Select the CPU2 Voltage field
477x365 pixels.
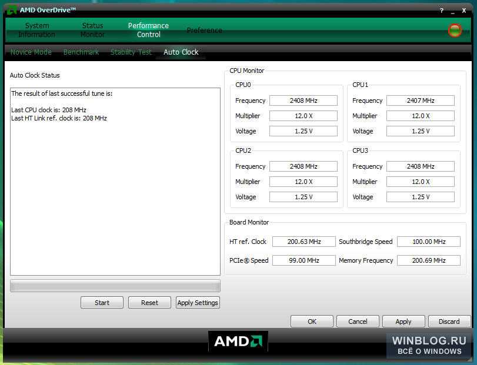303,197
